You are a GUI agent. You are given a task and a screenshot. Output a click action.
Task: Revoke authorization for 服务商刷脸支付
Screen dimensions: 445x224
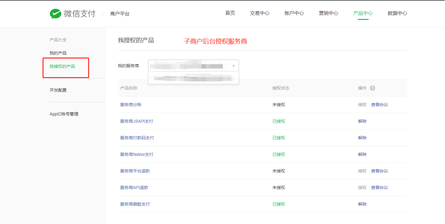(x=362, y=204)
